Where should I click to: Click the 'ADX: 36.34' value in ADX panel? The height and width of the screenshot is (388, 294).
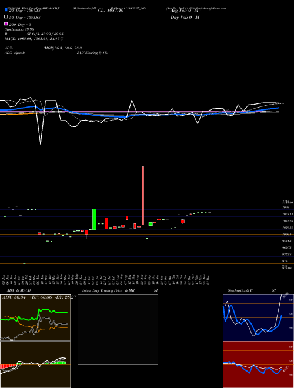pyautogui.click(x=14, y=297)
